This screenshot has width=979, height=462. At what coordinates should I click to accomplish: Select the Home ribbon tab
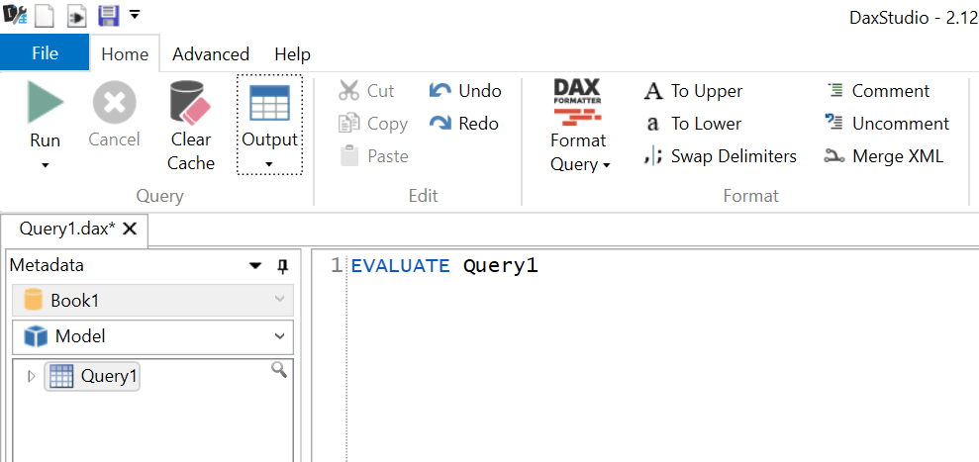point(125,54)
